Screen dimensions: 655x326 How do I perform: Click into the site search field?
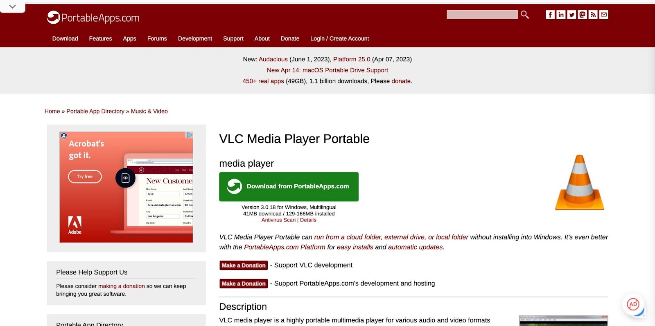point(482,15)
